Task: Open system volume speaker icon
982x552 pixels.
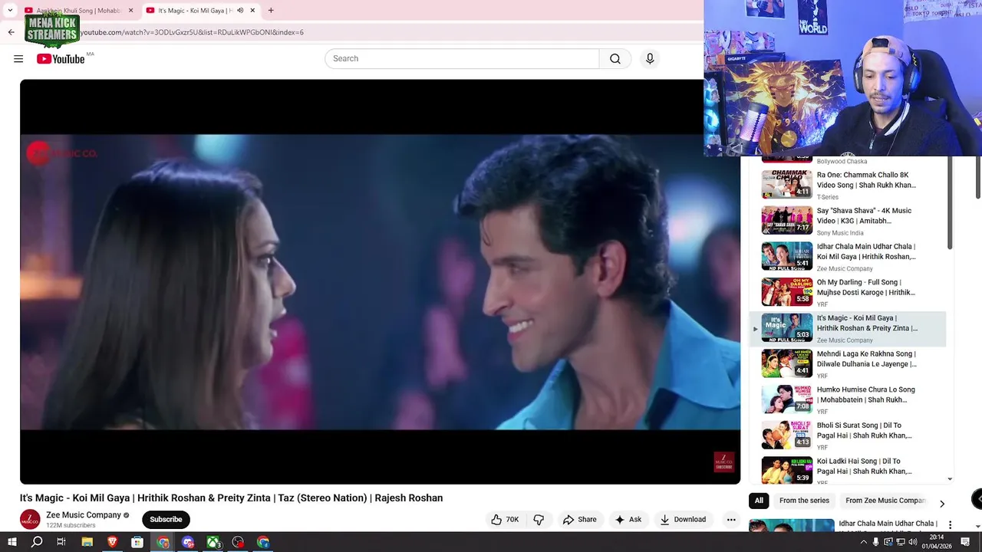Action: click(913, 542)
